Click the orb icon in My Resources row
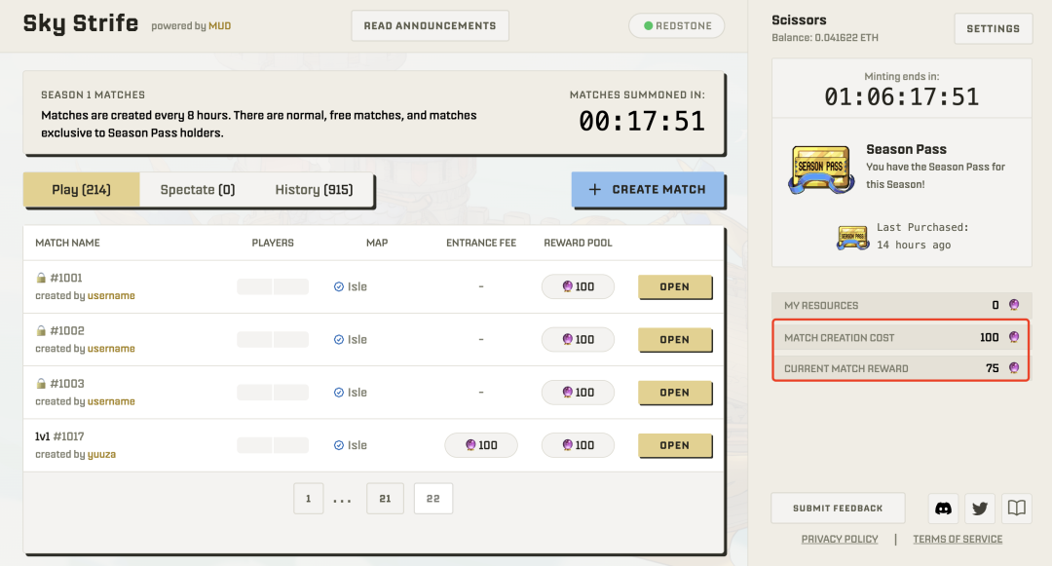The height and width of the screenshot is (566, 1052). click(1014, 305)
